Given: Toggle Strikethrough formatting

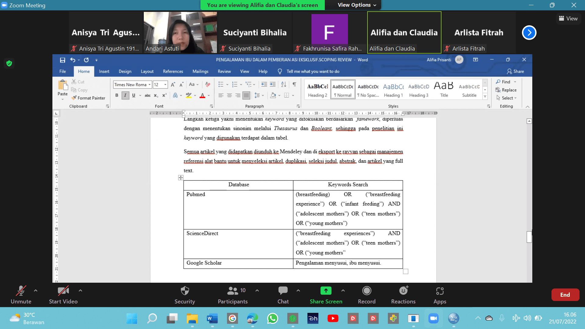Looking at the screenshot, I should click(147, 95).
